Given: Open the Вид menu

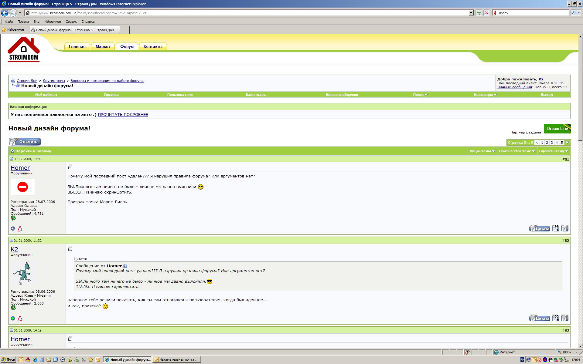Looking at the screenshot, I should pyautogui.click(x=36, y=22).
